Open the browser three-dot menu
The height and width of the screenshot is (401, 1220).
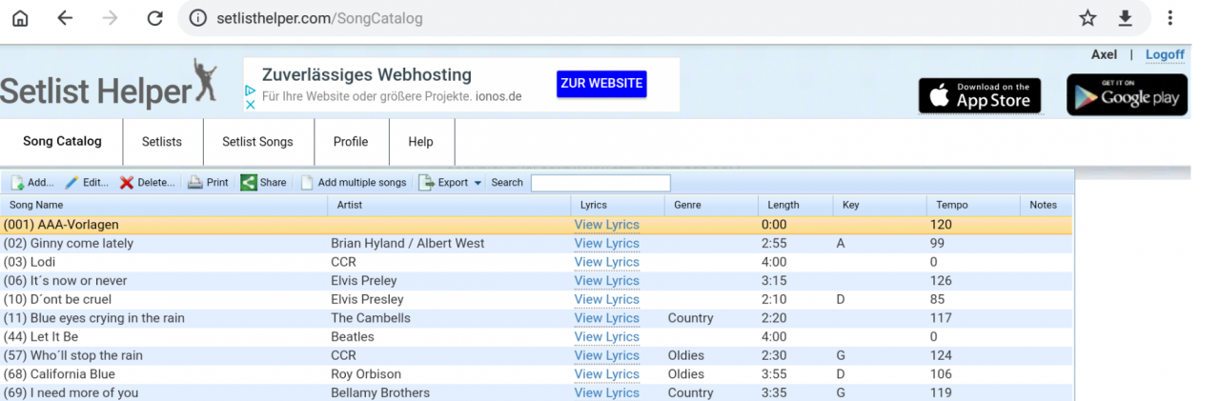[1169, 18]
